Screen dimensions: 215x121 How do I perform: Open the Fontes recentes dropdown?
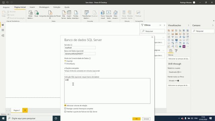click(76, 15)
